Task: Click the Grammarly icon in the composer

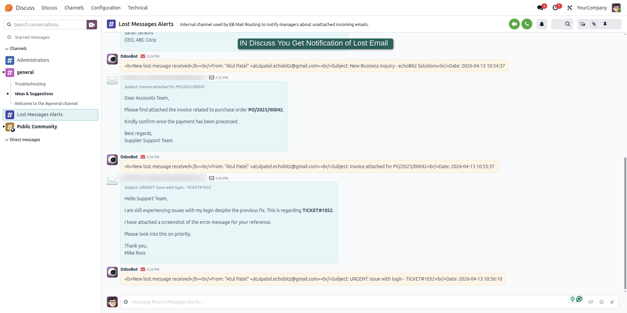Action: 579,299
